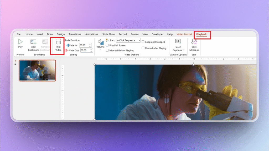269x151 pixels.
Task: Check Hide While Not Playing
Action: pyautogui.click(x=107, y=50)
